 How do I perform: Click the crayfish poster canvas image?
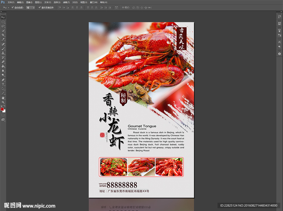pyautogui.click(x=141, y=110)
